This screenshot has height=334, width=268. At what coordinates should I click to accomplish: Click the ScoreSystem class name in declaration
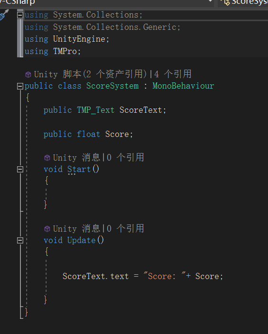click(112, 86)
